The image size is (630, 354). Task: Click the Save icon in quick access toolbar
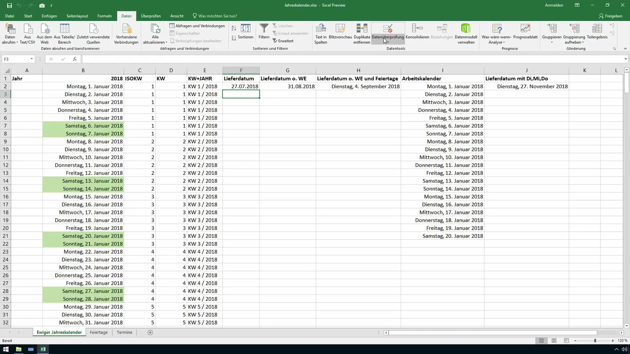tap(9, 5)
